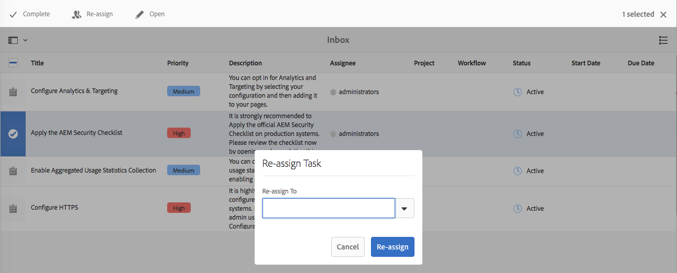
Task: Clear selection with the X icon
Action: (663, 15)
